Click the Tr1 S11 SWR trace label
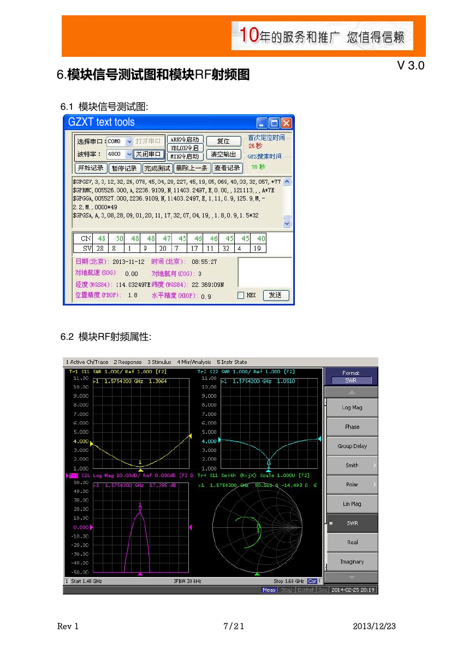This screenshot has width=475, height=671. 118,372
